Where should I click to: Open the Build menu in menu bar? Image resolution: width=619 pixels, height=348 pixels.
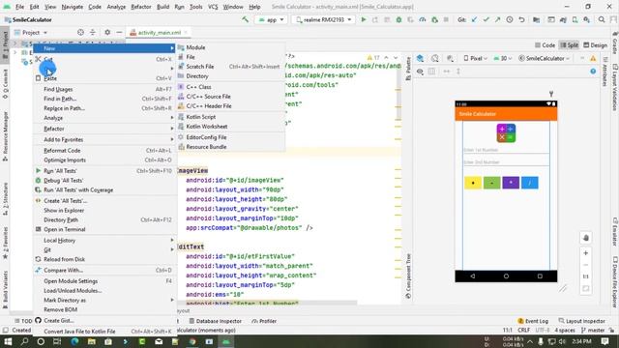[x=162, y=7]
